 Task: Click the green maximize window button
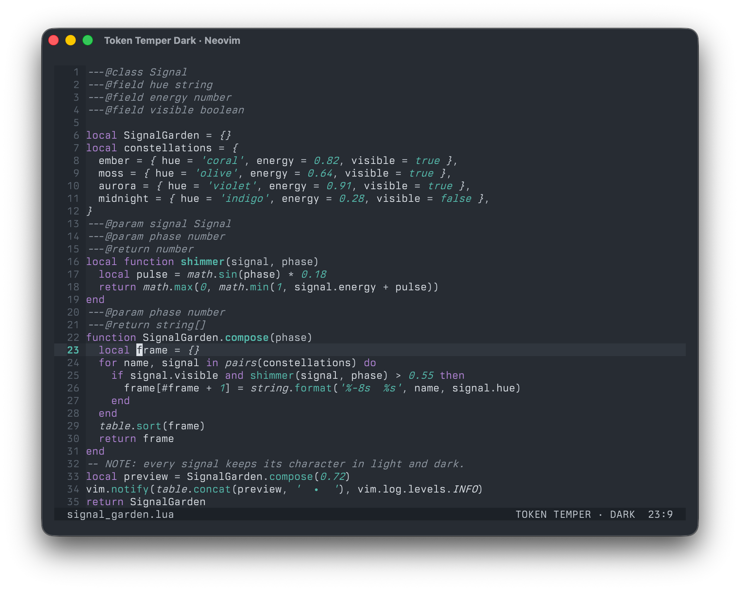[88, 40]
